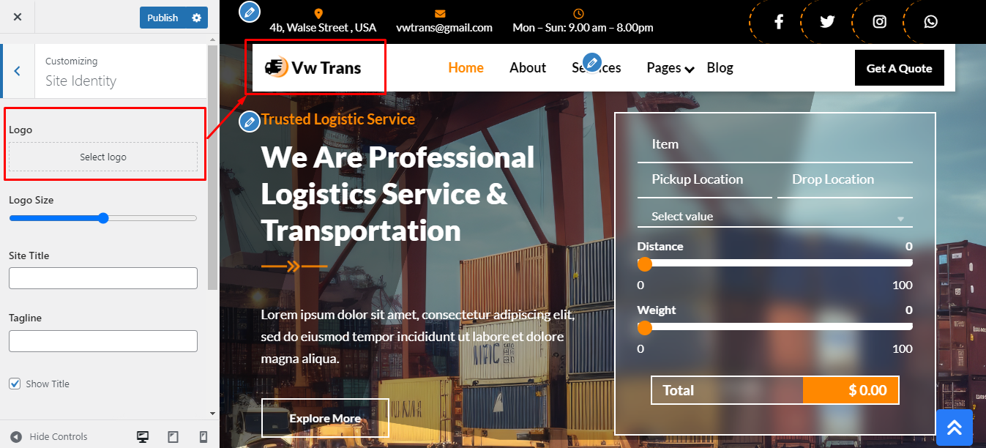The height and width of the screenshot is (448, 986).
Task: Switch to tablet preview icon
Action: click(x=173, y=437)
